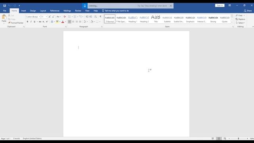Open the Select dropdown in Editing
Viewport: 254px width, 143px height.
pos(240,23)
